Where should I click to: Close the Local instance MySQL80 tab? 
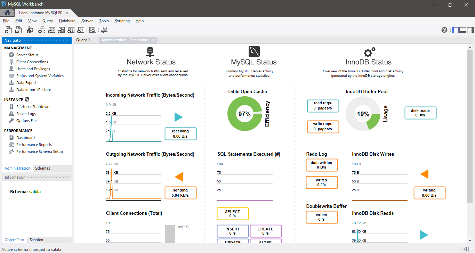coord(67,13)
